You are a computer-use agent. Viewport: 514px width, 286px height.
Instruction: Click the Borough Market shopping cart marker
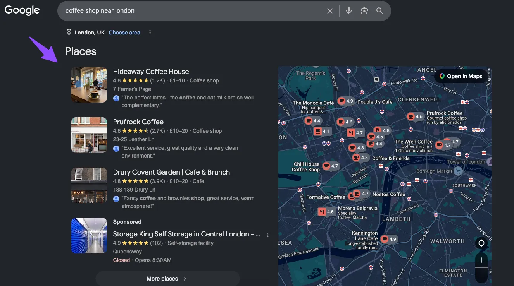pos(459,171)
